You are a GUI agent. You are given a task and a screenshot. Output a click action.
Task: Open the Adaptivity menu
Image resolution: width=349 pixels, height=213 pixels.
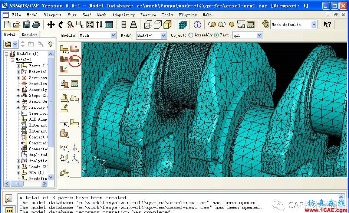tap(123, 15)
